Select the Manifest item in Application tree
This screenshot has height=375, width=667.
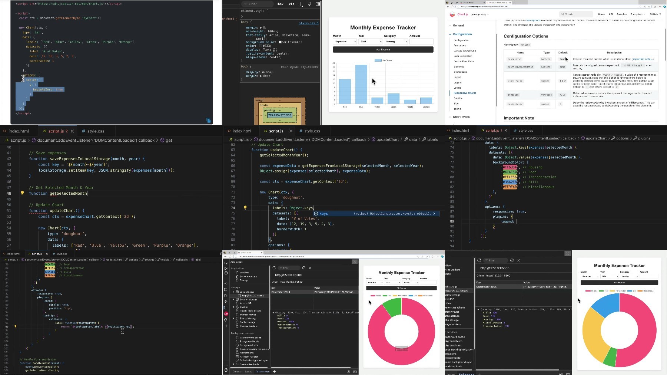(244, 273)
